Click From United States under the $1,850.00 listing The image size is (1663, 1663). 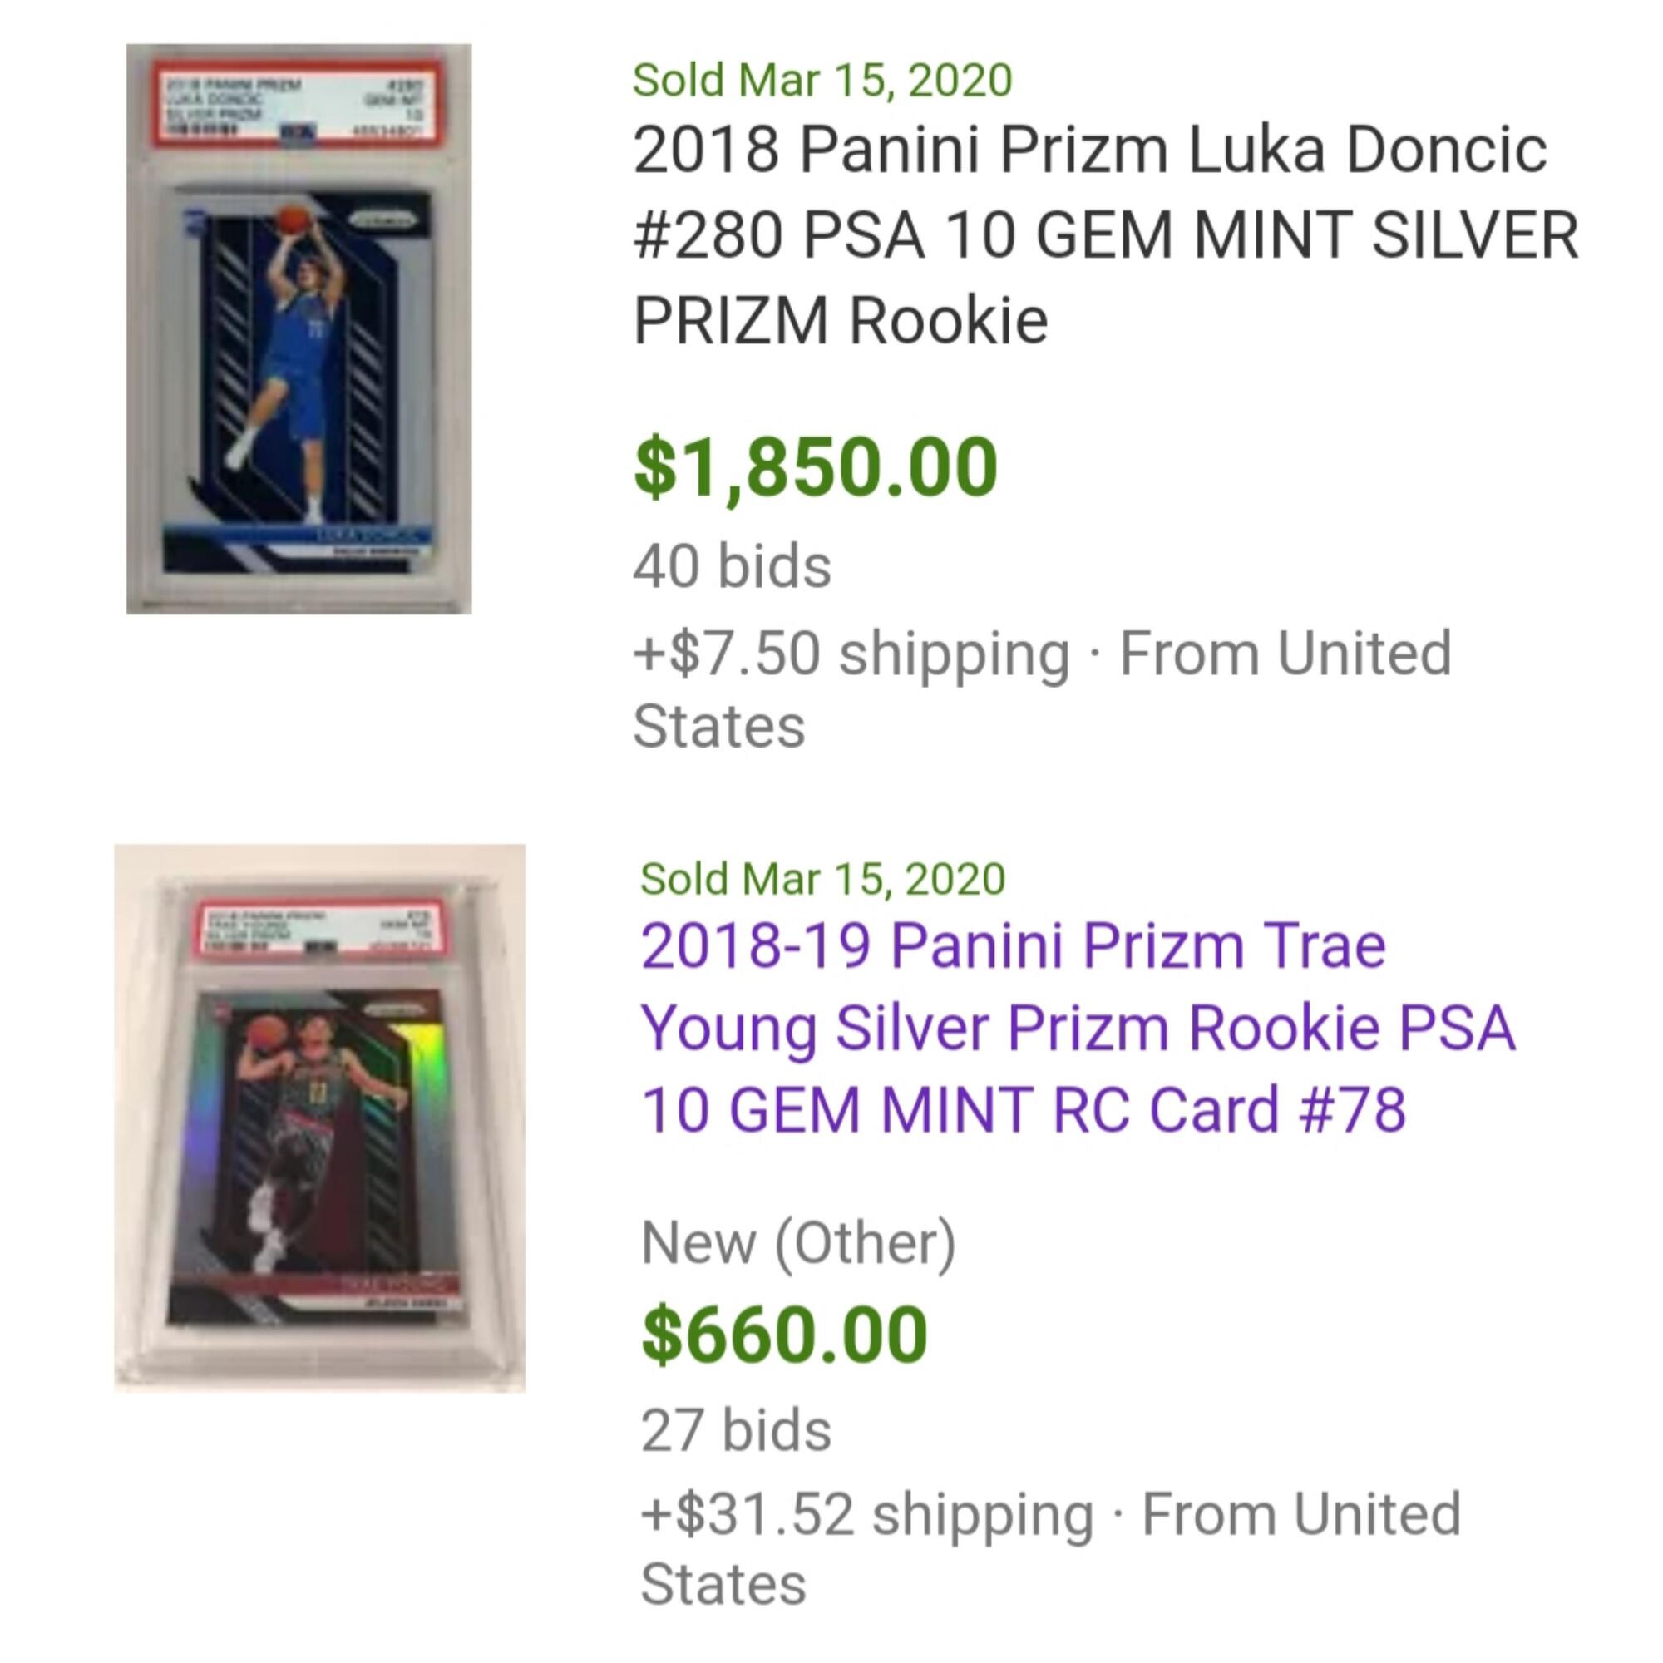click(1285, 654)
